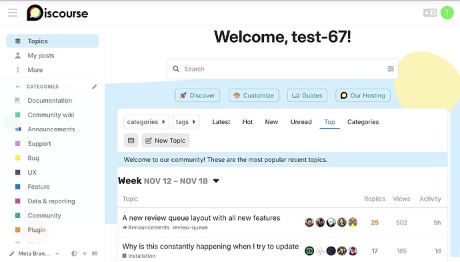Open the categories filter dropdown
The image size is (460, 262).
(x=147, y=122)
